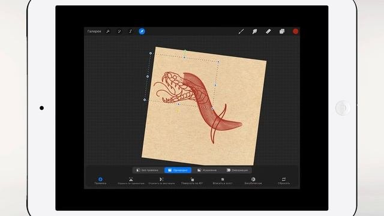Click the yellow transform handle
Viewport: 384px width, 216px height.
178,111
